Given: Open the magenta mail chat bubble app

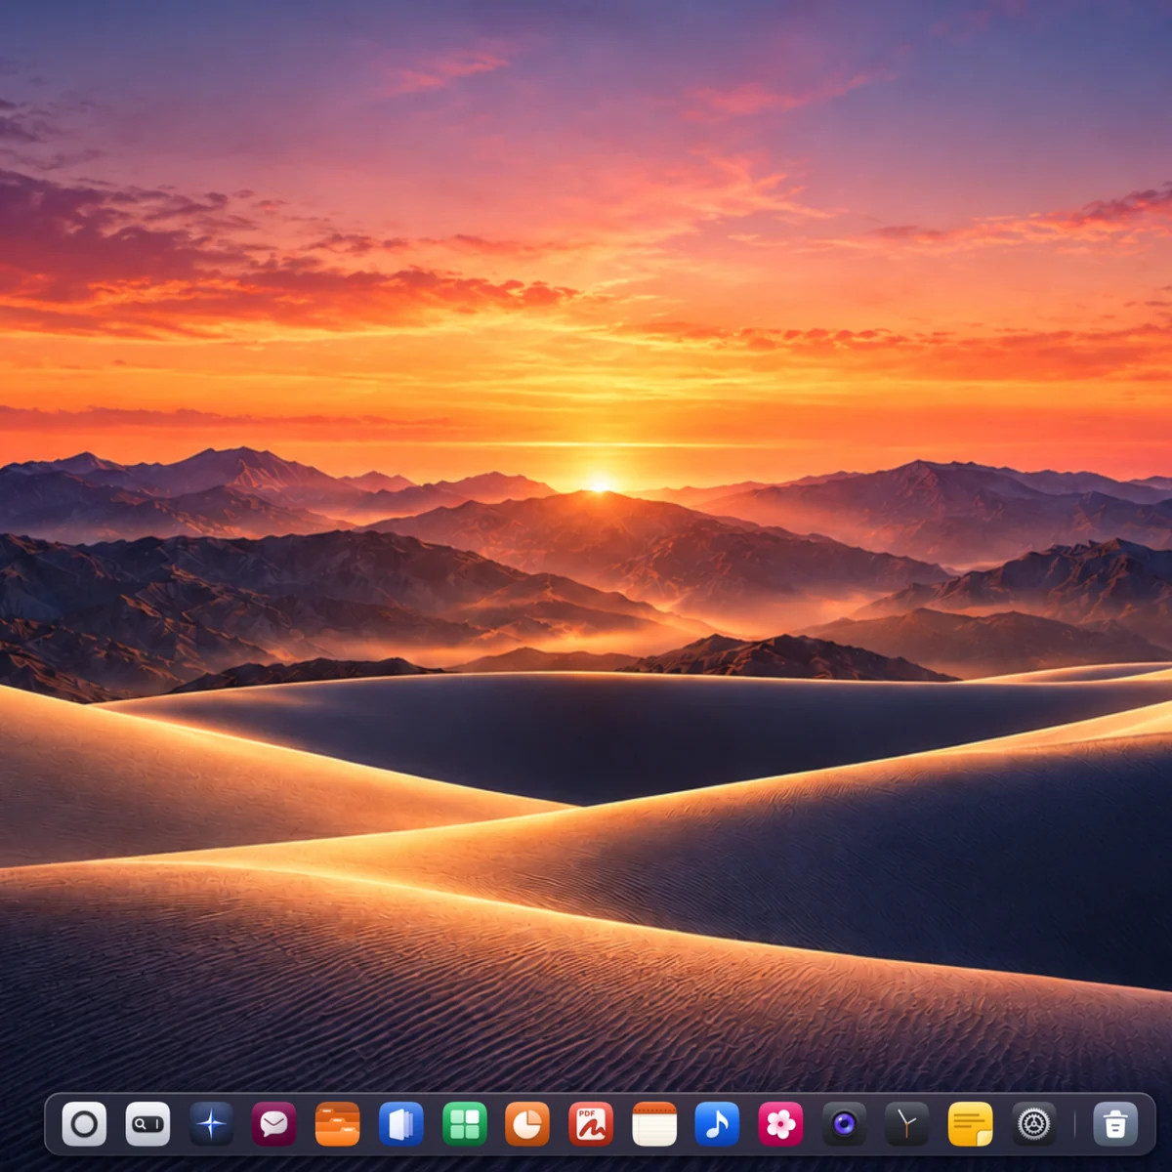Looking at the screenshot, I should tap(274, 1124).
